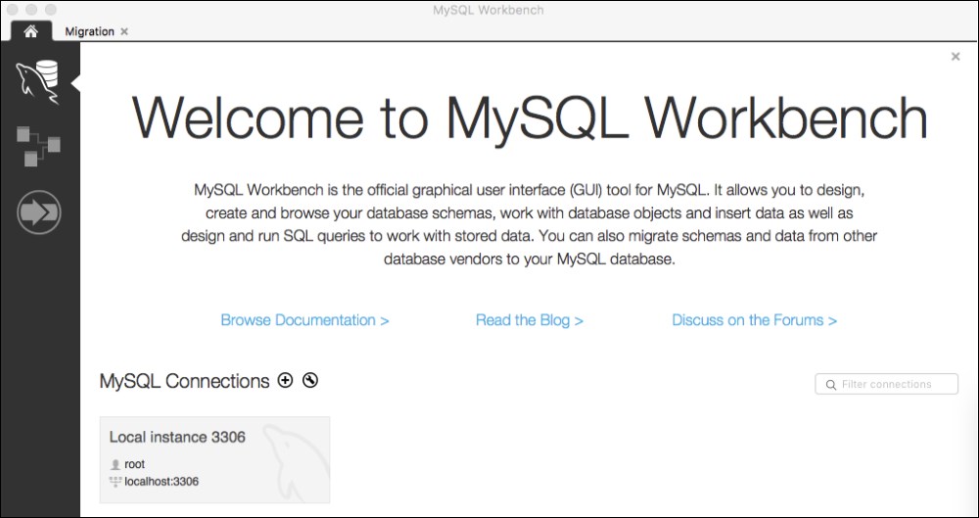Screen dimensions: 979x518
Task: Open Discuss on the Forums link
Action: [754, 320]
